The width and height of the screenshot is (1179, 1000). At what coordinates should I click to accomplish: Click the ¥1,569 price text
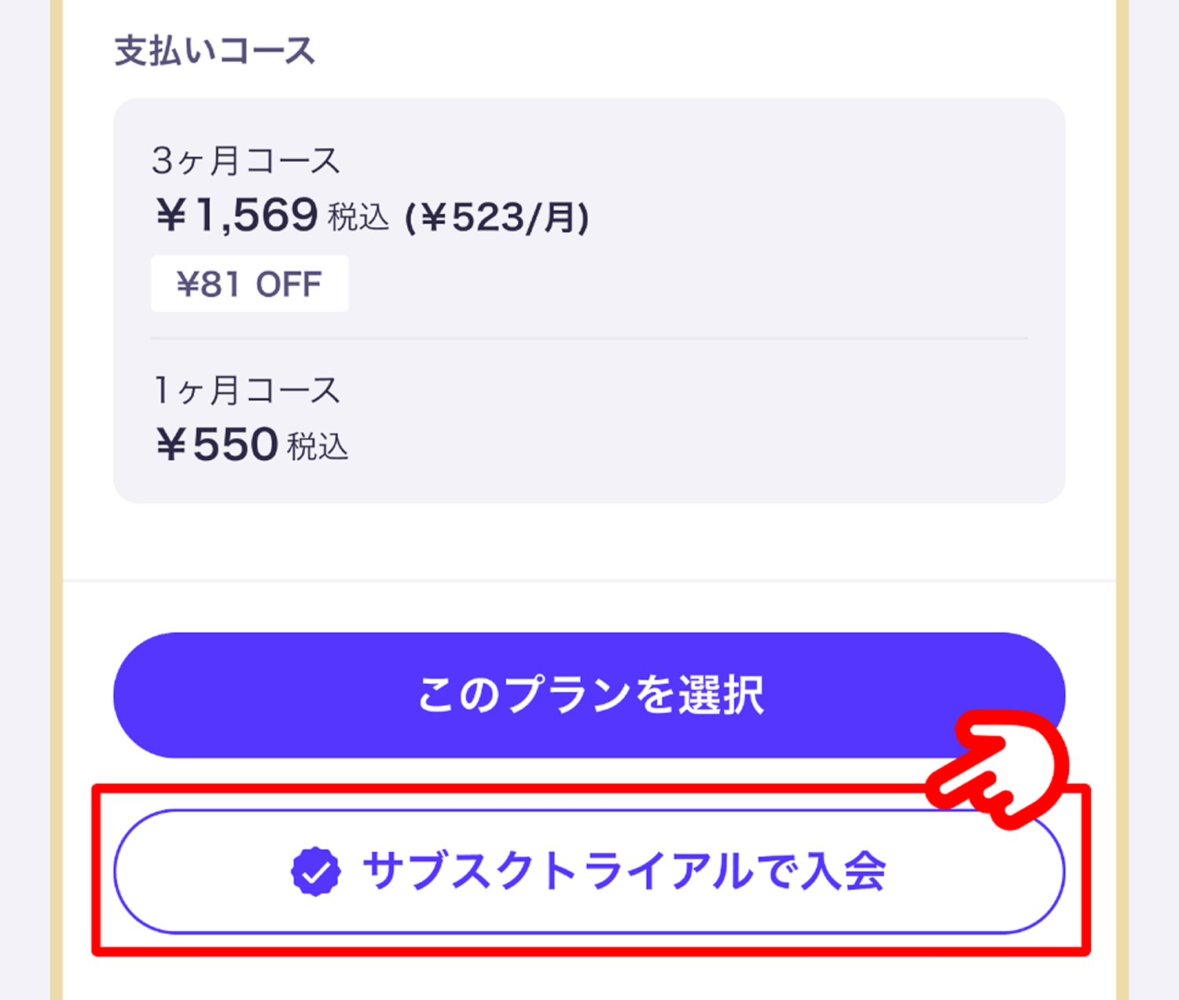tap(237, 215)
